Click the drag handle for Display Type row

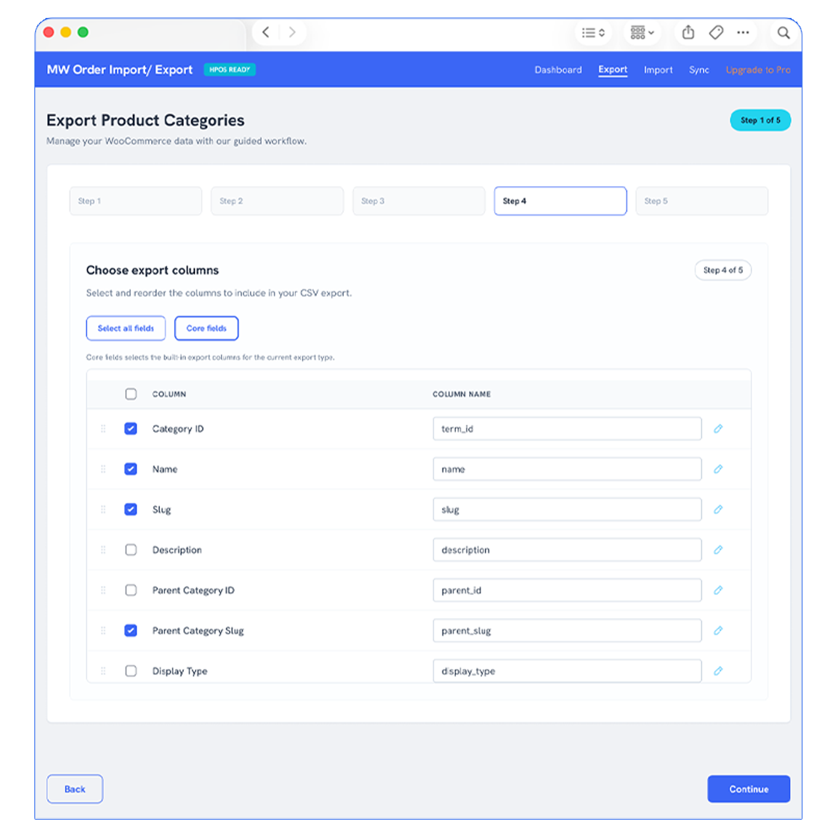point(103,671)
